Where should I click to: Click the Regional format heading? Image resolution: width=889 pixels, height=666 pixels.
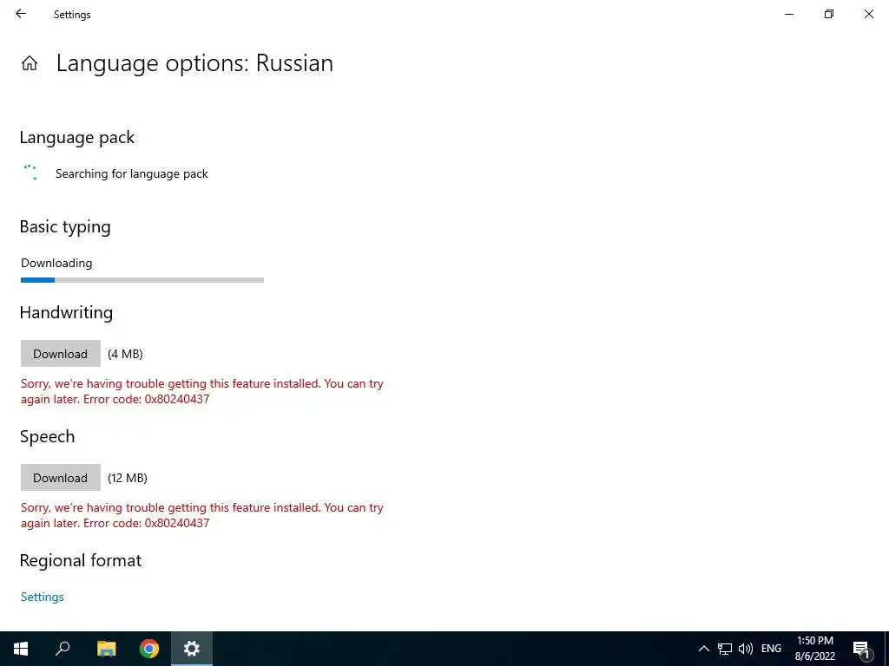(81, 561)
